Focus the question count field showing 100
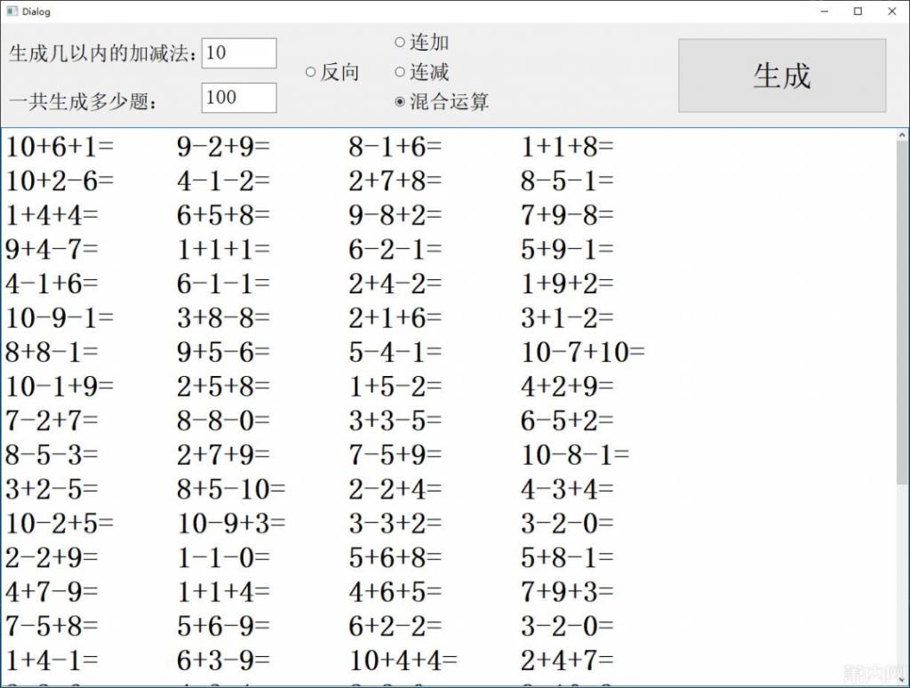The width and height of the screenshot is (910, 688). point(238,98)
